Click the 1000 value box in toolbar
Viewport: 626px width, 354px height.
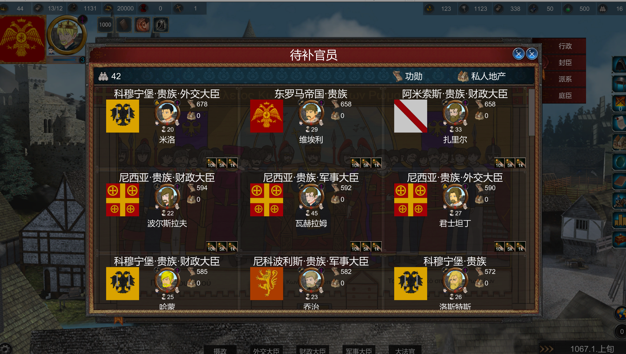105,25
